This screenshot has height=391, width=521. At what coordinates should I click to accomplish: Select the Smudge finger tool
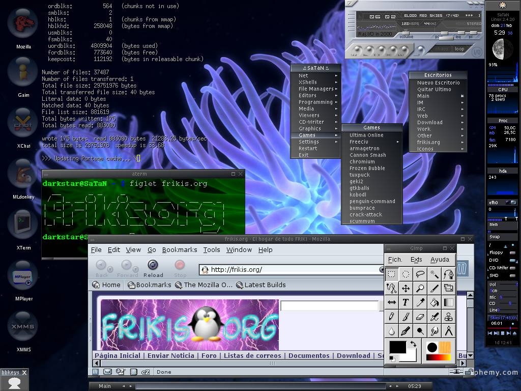point(435,331)
